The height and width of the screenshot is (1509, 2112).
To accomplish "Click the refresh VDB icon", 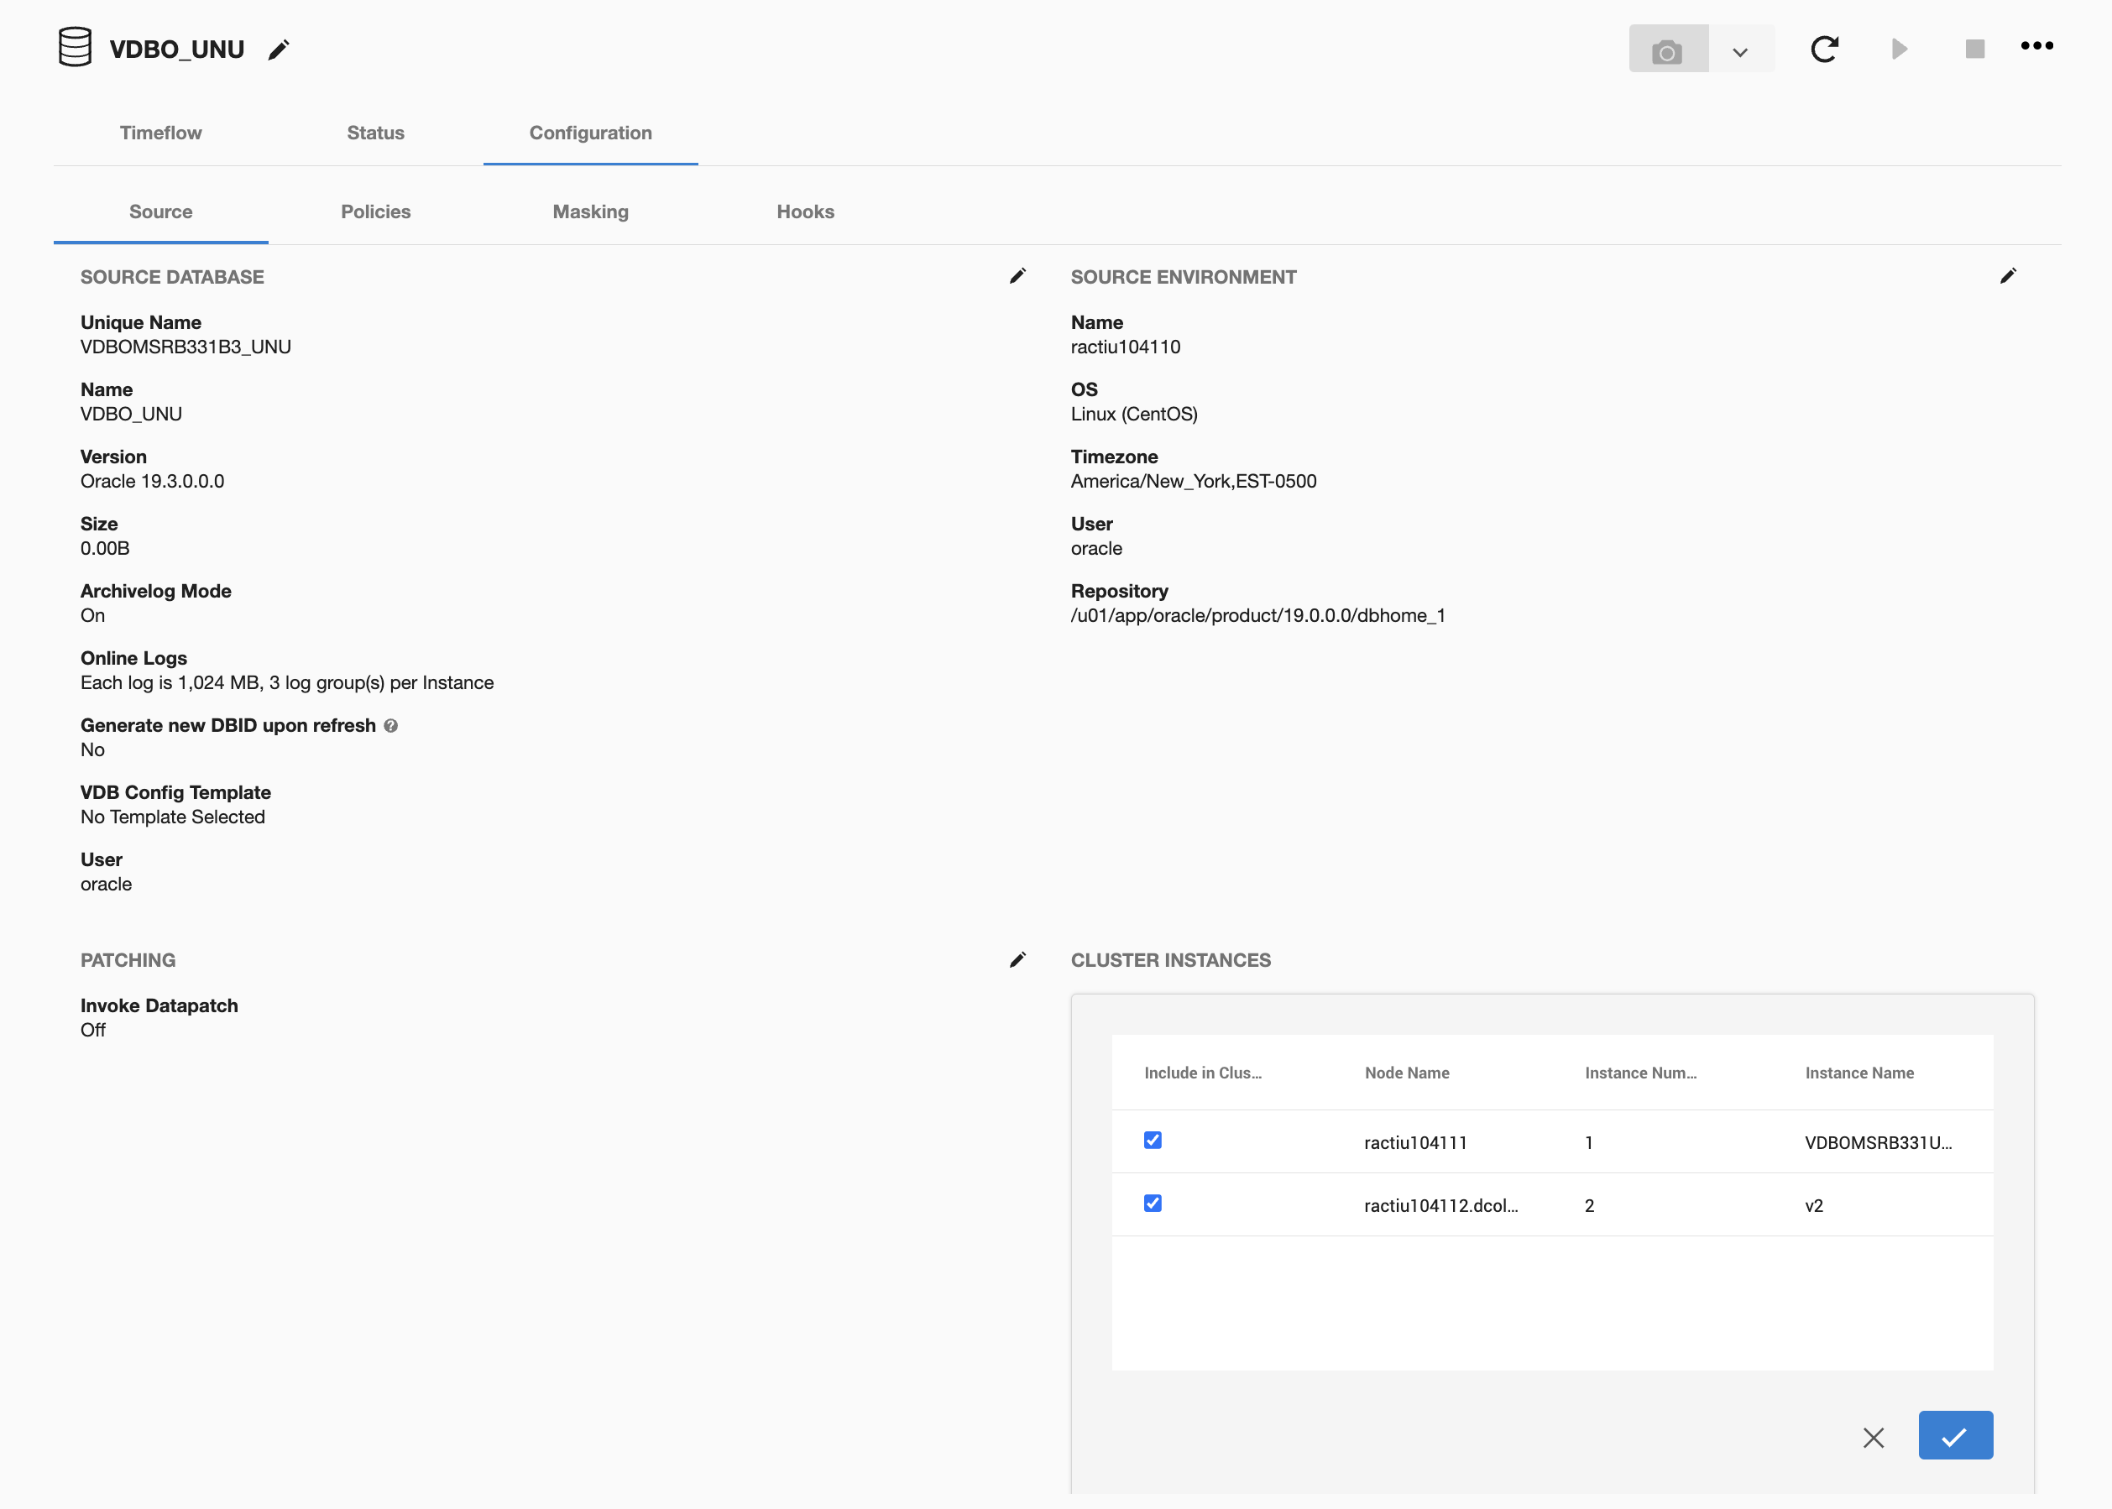I will (1824, 50).
